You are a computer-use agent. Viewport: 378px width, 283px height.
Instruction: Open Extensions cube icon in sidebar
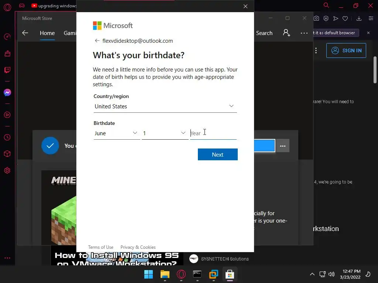[7, 154]
